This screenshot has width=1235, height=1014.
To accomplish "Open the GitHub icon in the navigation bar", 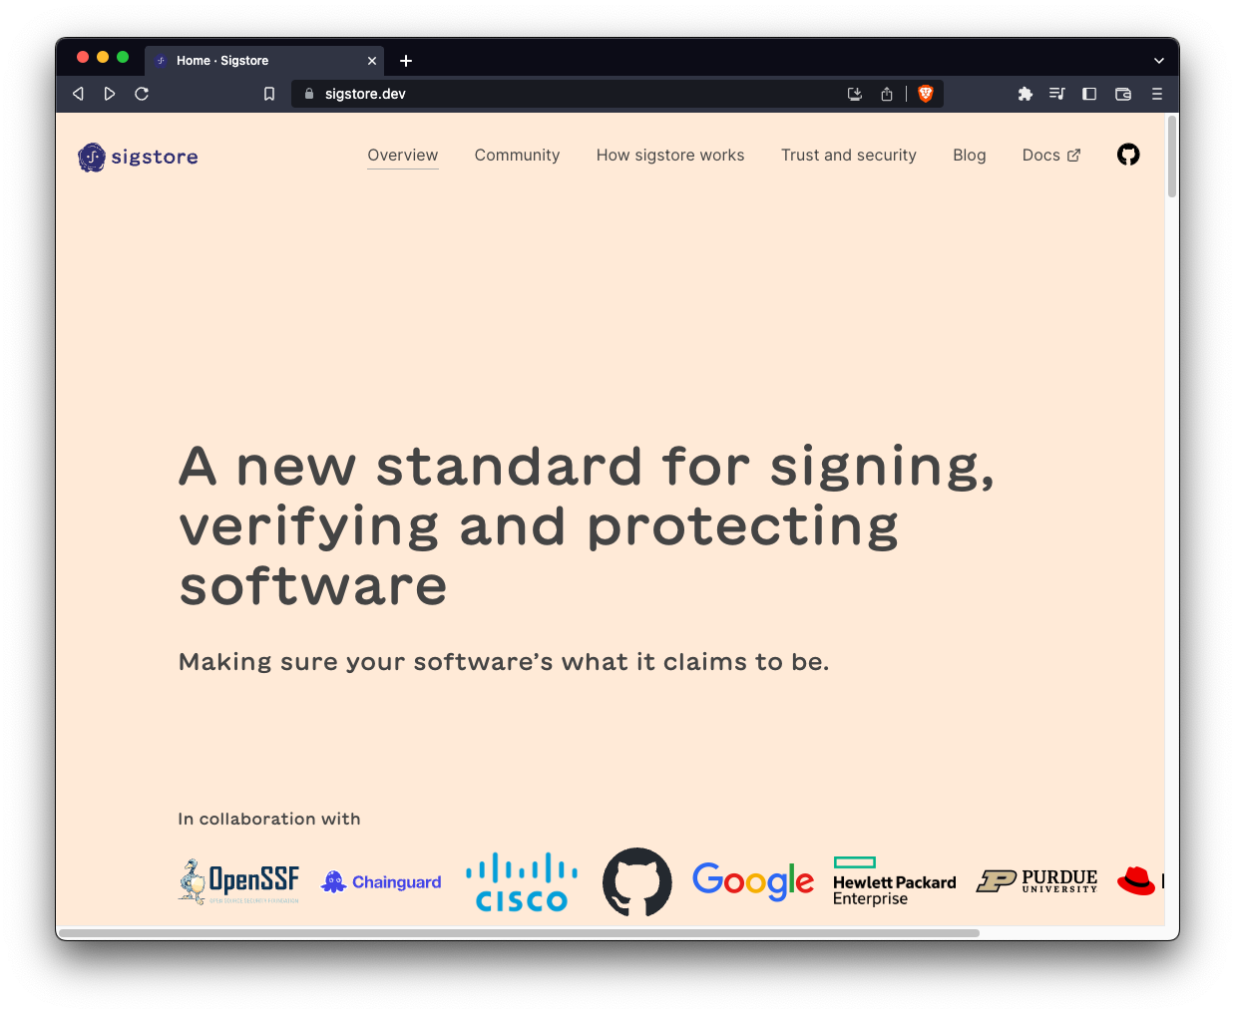I will coord(1128,155).
